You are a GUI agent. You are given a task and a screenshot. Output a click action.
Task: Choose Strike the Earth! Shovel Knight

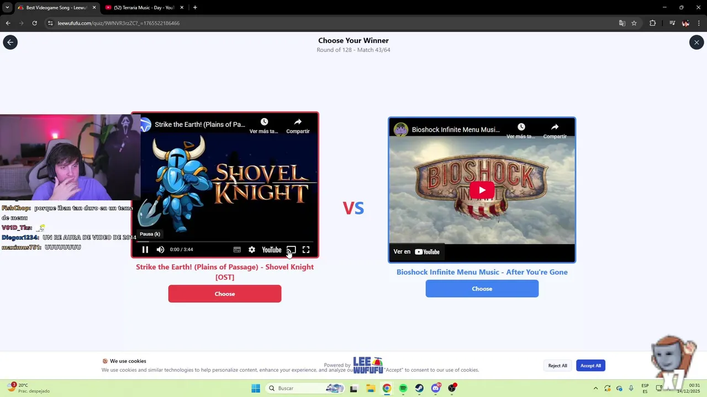tap(225, 294)
